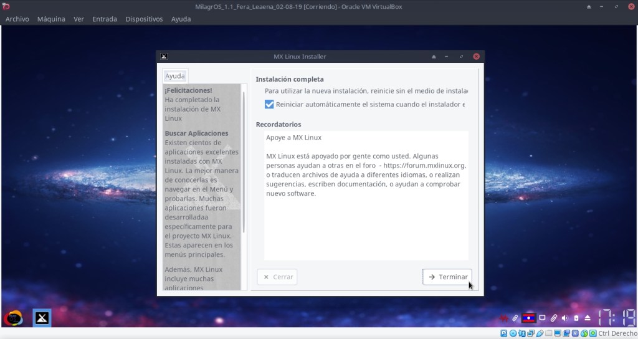
Task: Click the battery power tray icon
Action: click(x=576, y=318)
